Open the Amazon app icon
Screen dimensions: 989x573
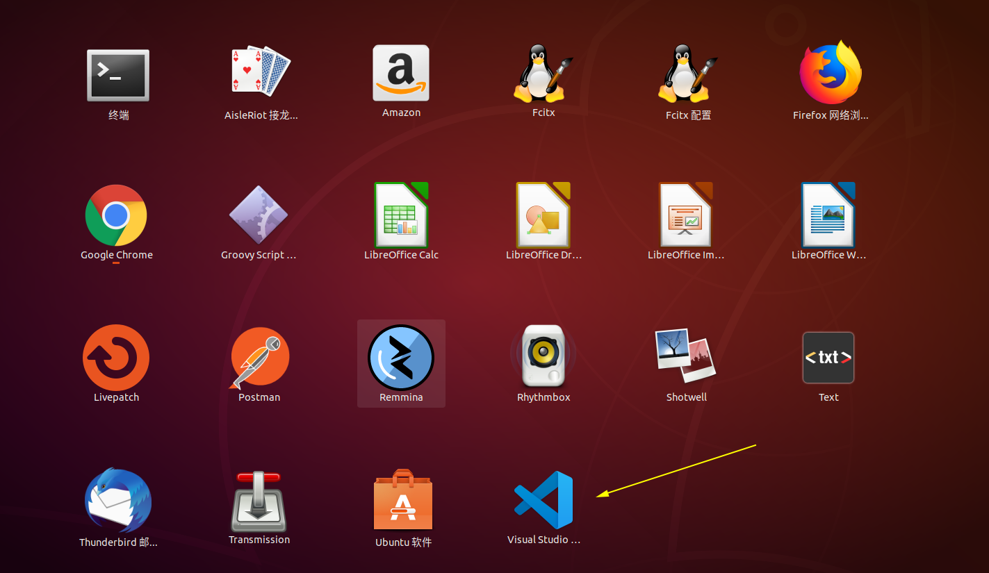tap(401, 73)
